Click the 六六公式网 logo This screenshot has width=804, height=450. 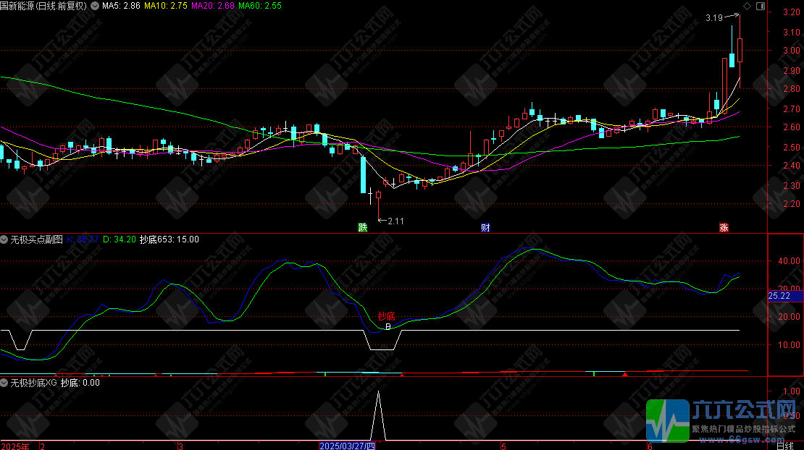(723, 418)
